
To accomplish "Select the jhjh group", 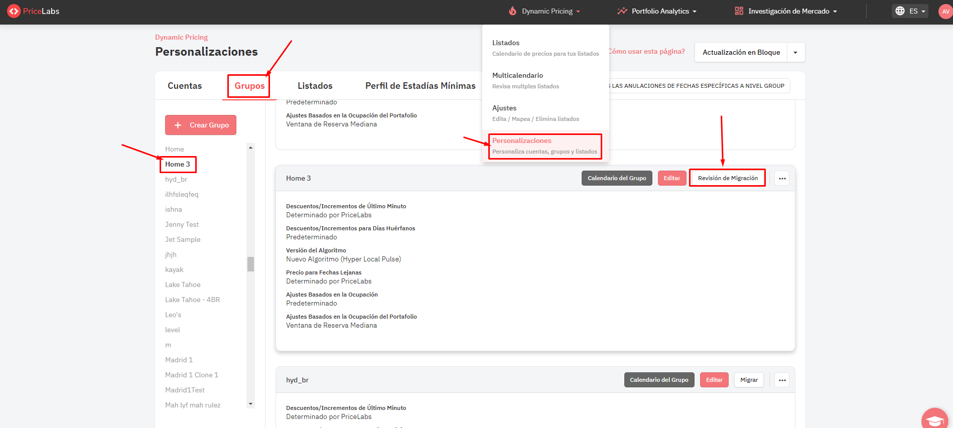I will [171, 254].
